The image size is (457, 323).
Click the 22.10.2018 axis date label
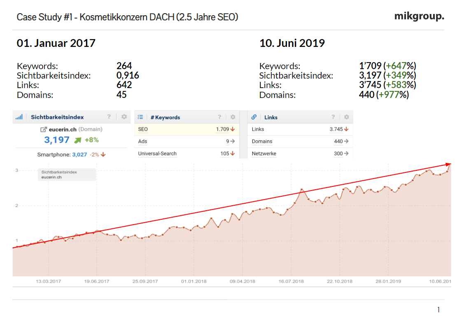pos(340,281)
